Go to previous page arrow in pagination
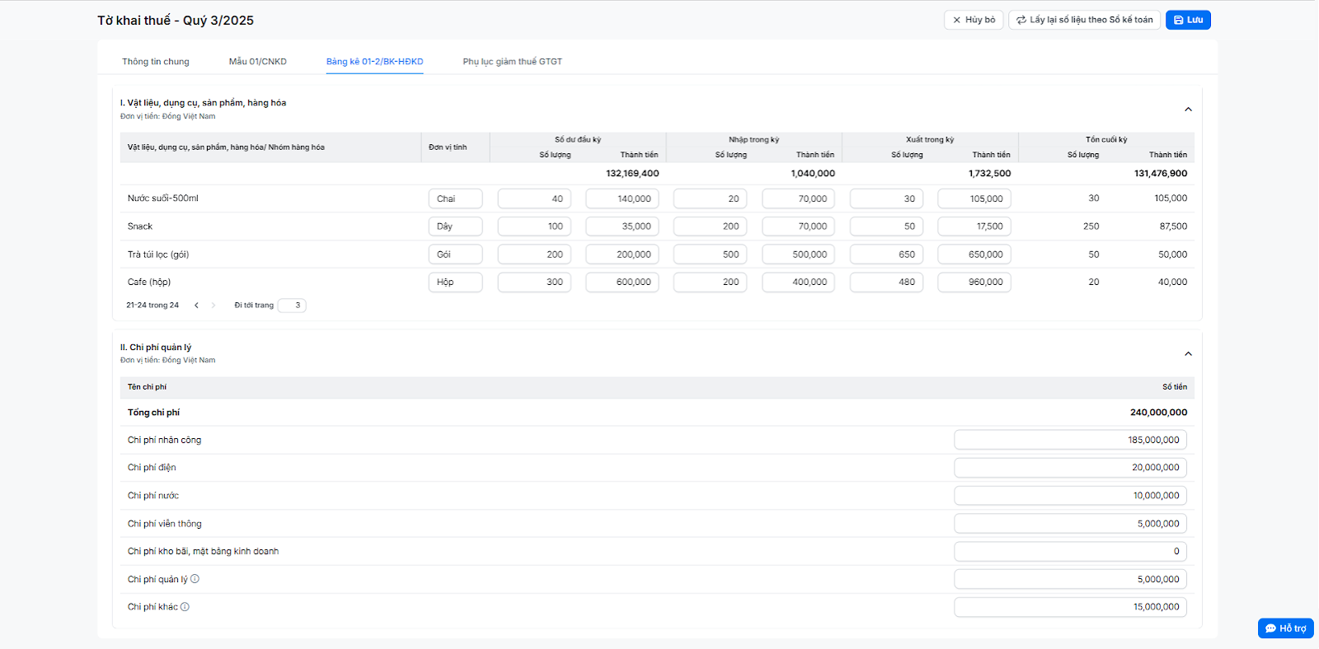The height and width of the screenshot is (649, 1319). tap(196, 306)
